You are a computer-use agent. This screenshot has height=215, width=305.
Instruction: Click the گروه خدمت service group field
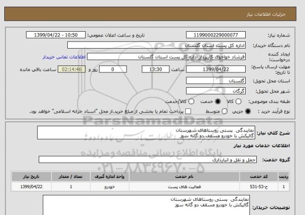pos(148,160)
